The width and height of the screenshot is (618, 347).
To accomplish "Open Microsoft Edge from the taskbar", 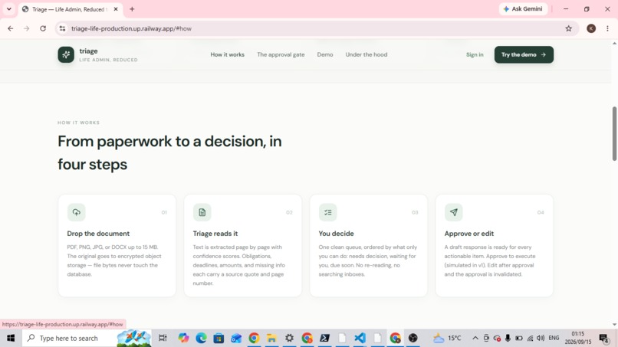I will (x=201, y=338).
